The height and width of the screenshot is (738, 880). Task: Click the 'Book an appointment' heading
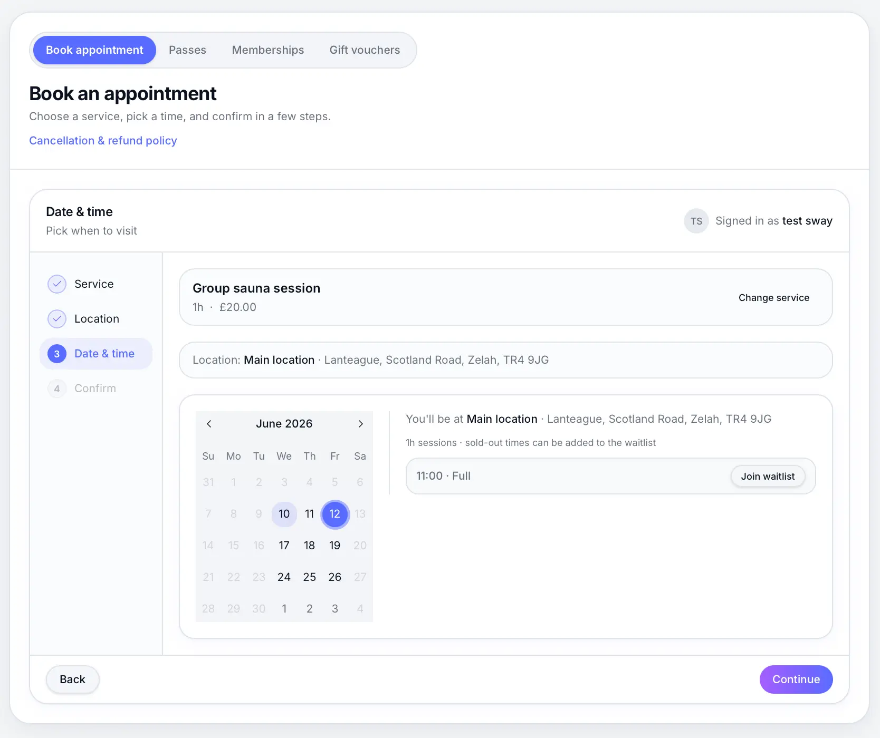(x=122, y=93)
